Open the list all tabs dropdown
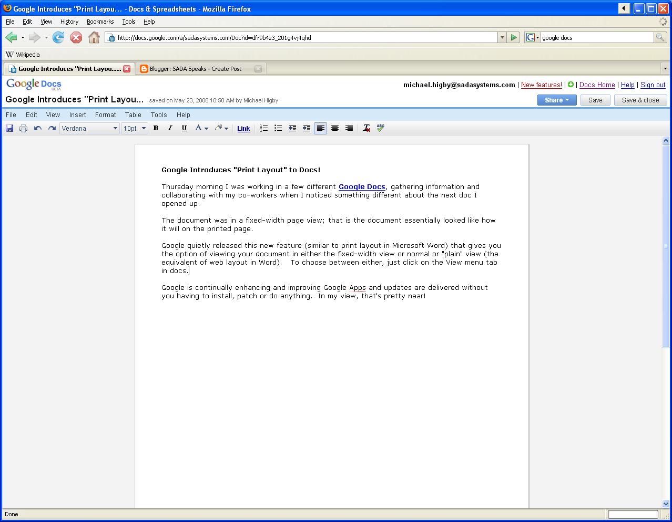The image size is (672, 522). [665, 69]
